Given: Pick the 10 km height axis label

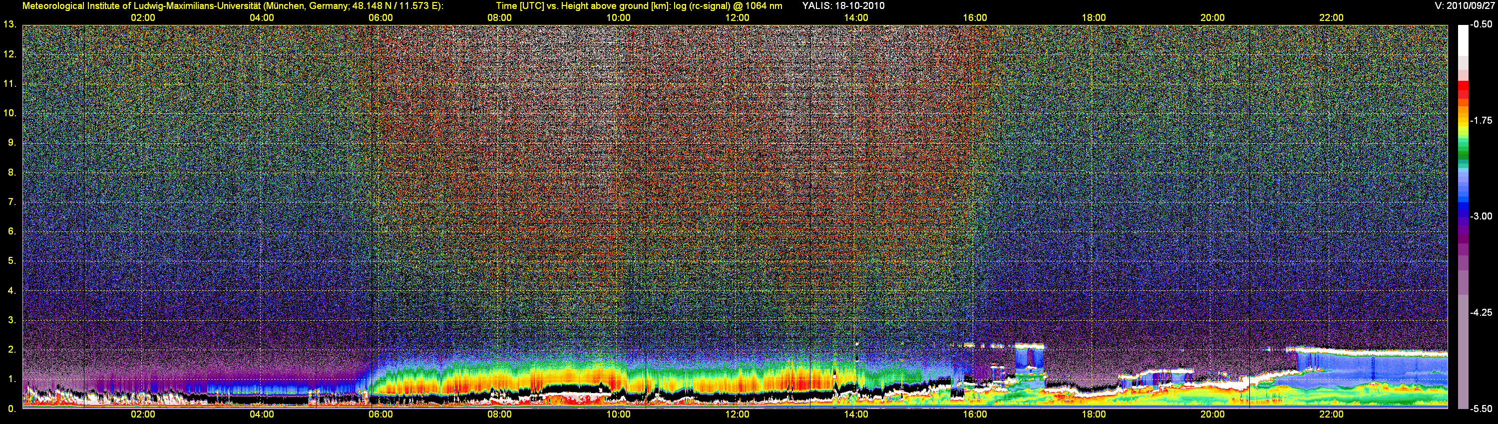Looking at the screenshot, I should (10, 113).
